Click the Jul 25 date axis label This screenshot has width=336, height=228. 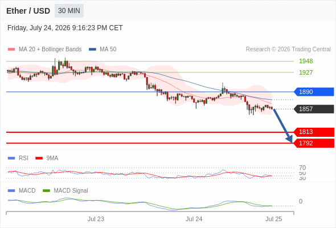[x=274, y=219]
